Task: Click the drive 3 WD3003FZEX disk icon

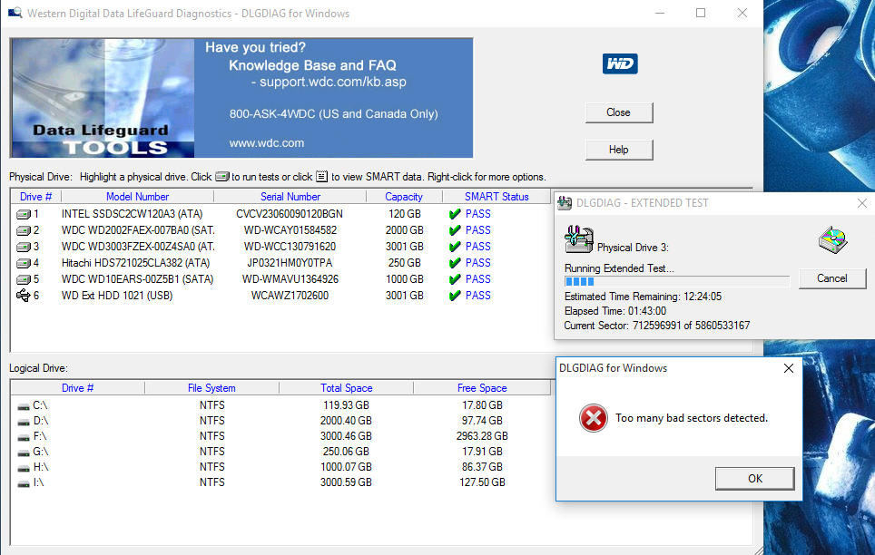Action: coord(24,247)
